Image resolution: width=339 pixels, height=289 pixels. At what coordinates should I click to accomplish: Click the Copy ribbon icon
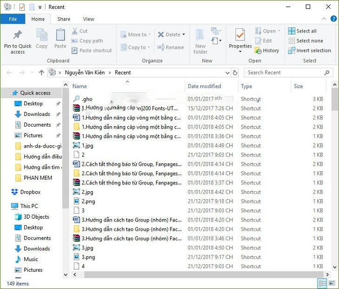(x=42, y=35)
